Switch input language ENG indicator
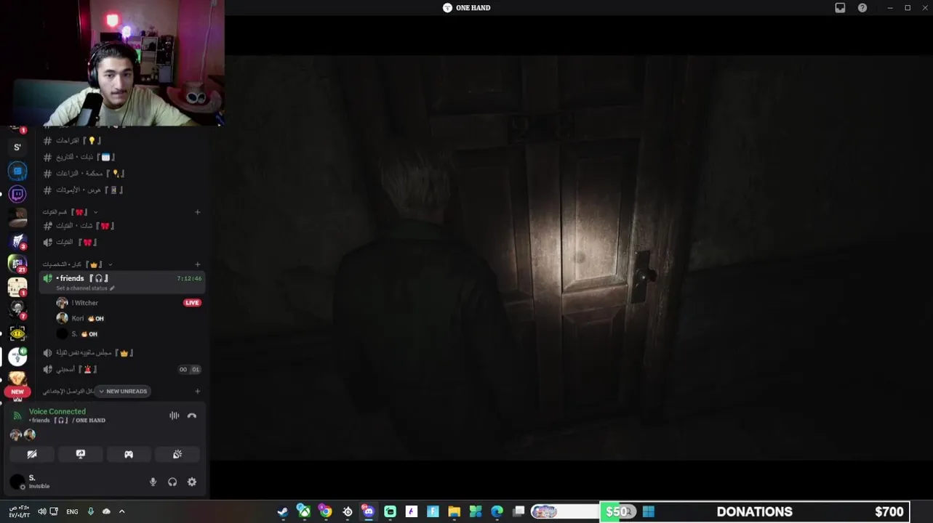The image size is (933, 523). 72,511
